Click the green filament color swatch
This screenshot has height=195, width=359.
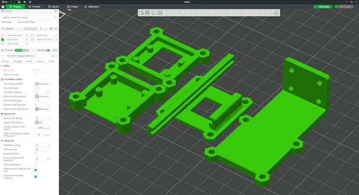click(x=2, y=40)
